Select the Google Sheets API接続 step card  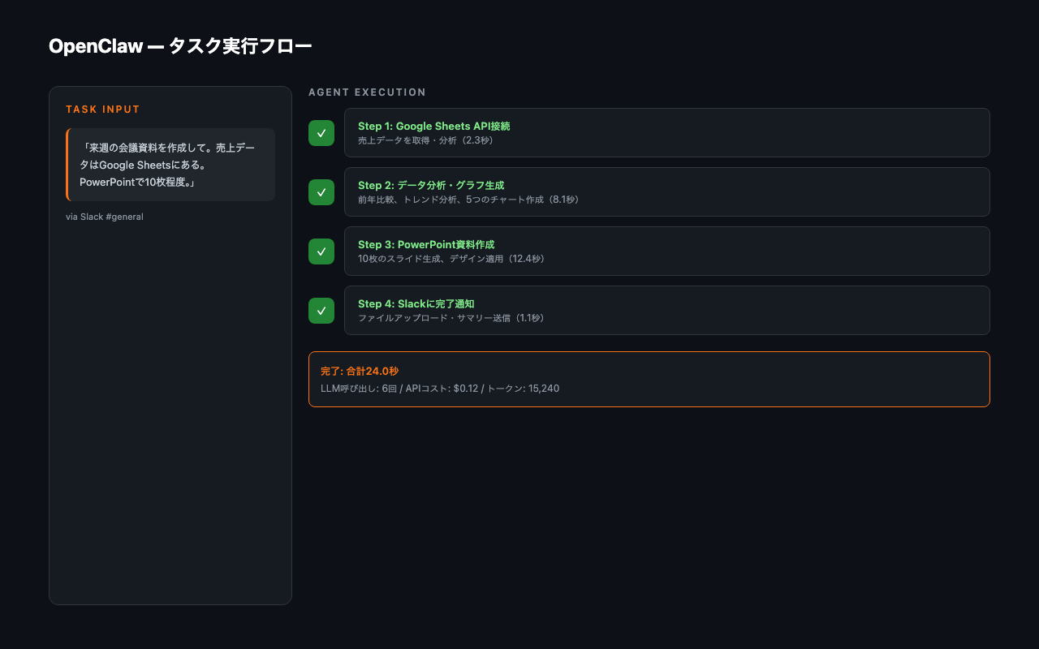(666, 132)
